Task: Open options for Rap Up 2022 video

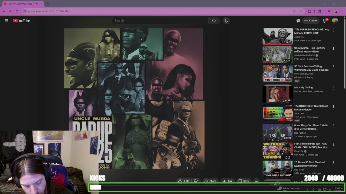Action: pos(334,48)
